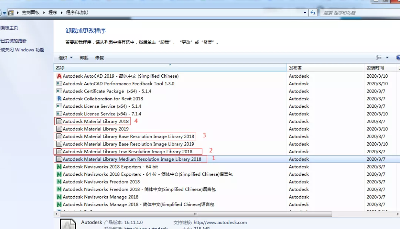Sort by the 安装时间 column header

(380, 68)
